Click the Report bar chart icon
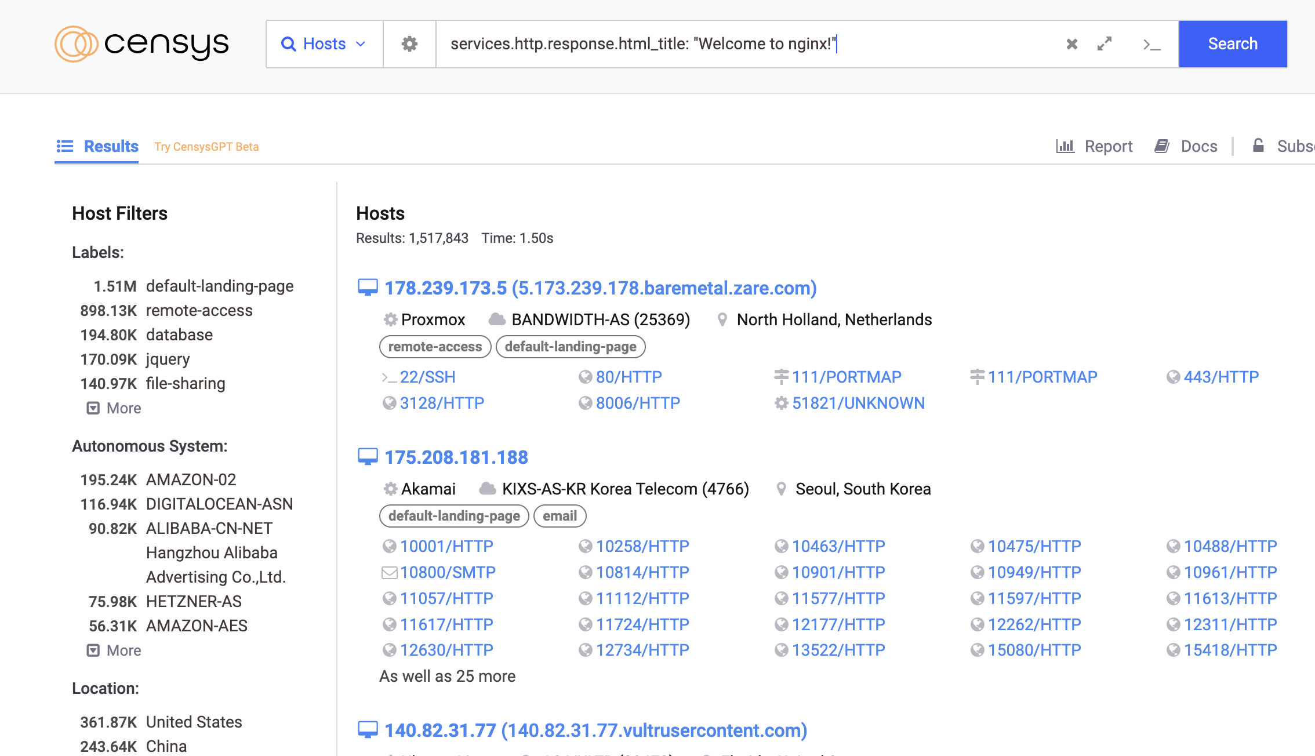 point(1065,146)
